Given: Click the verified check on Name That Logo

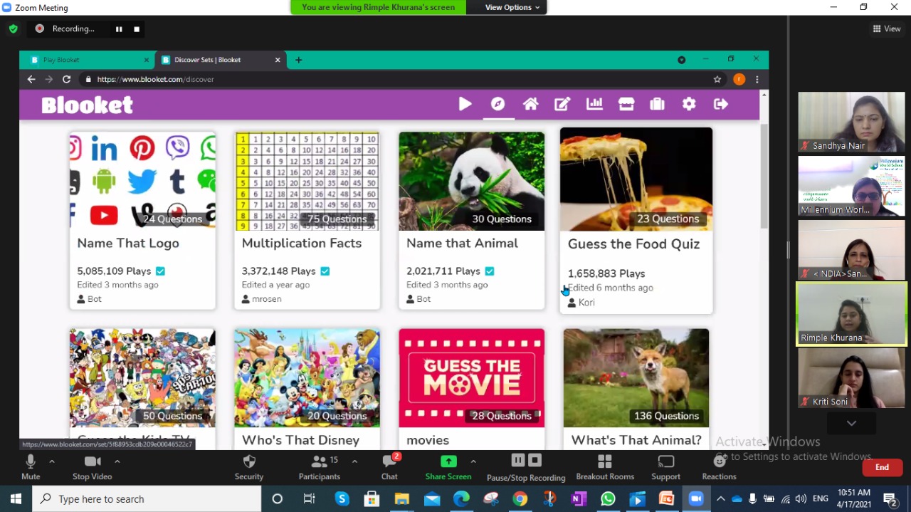Looking at the screenshot, I should [x=160, y=271].
